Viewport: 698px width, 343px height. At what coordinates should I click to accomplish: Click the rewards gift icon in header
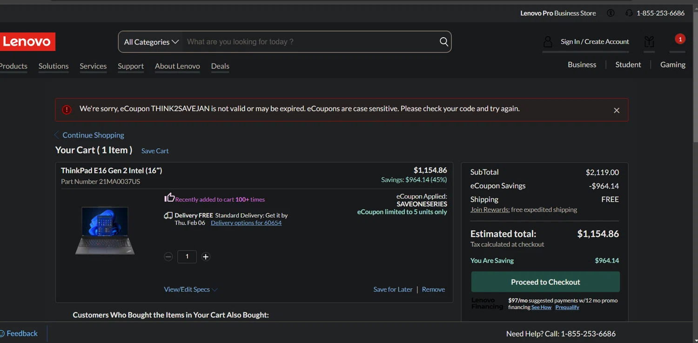649,42
